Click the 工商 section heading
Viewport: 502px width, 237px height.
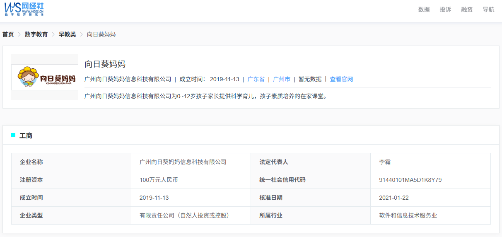26,135
